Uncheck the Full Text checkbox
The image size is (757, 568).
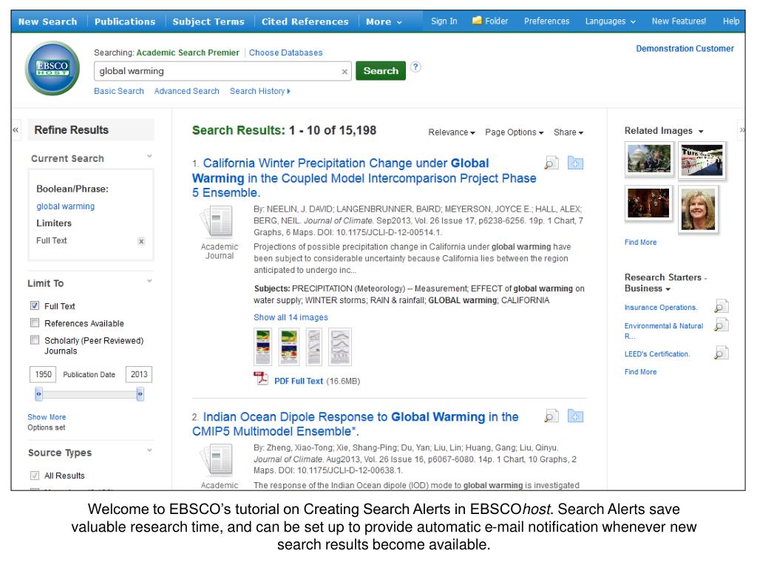[35, 305]
